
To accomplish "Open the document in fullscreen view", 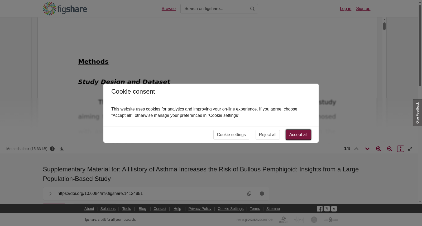I will (x=410, y=149).
